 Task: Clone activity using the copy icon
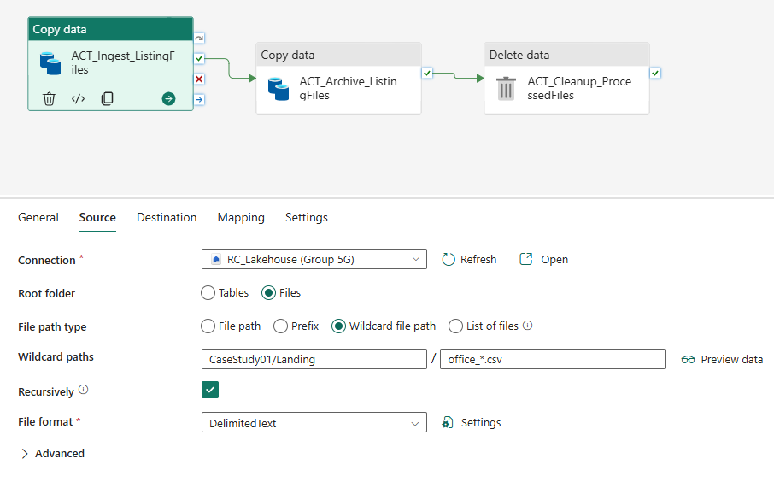(107, 99)
